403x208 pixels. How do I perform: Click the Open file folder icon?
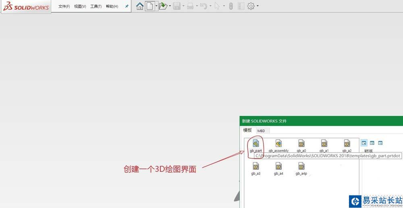pyautogui.click(x=163, y=6)
